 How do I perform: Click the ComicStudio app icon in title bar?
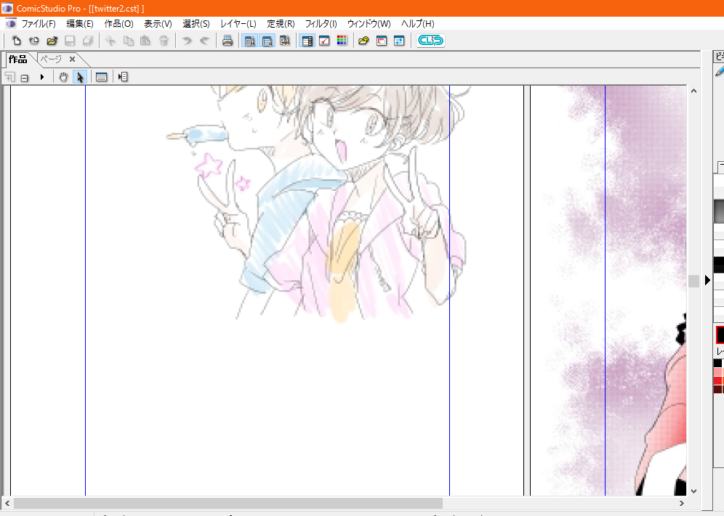tap(7, 8)
